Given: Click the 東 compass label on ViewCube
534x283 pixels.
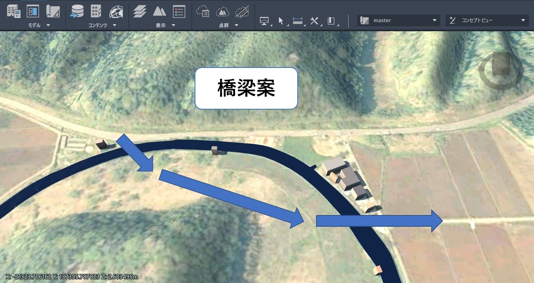Looking at the screenshot, I should point(521,70).
